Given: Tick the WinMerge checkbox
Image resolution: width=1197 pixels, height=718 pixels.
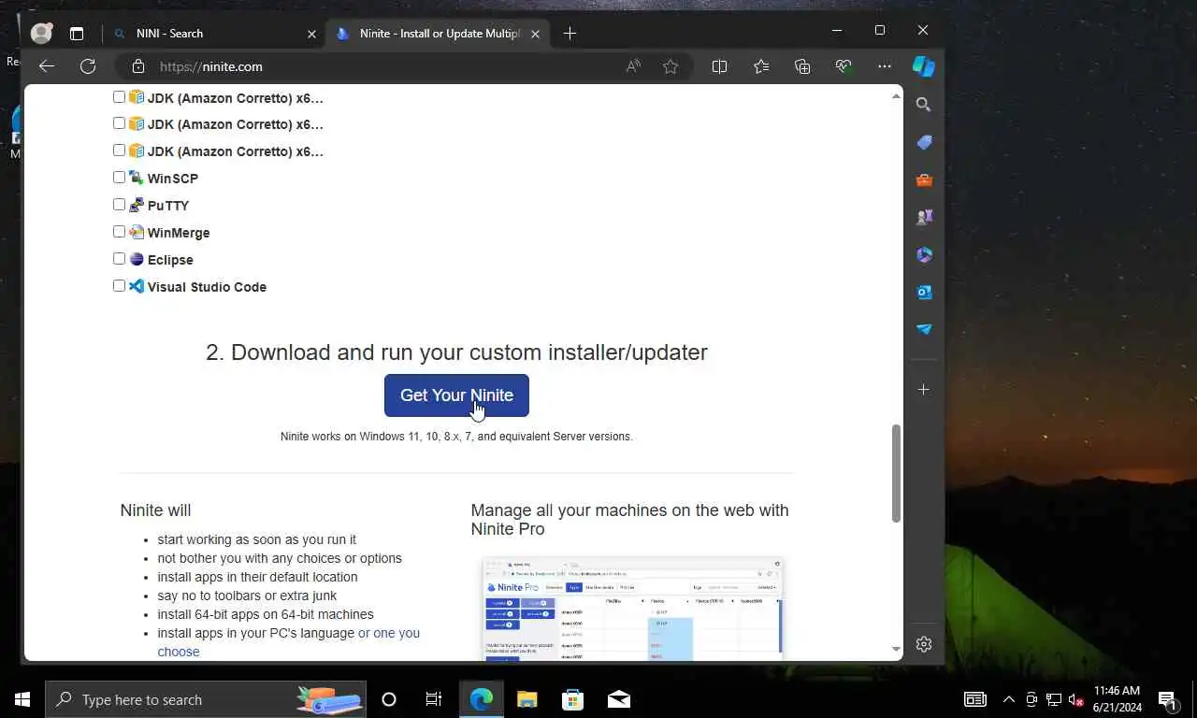Looking at the screenshot, I should click(119, 232).
